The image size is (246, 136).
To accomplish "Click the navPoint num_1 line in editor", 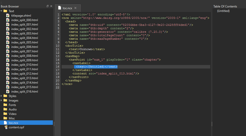I will [115, 60].
